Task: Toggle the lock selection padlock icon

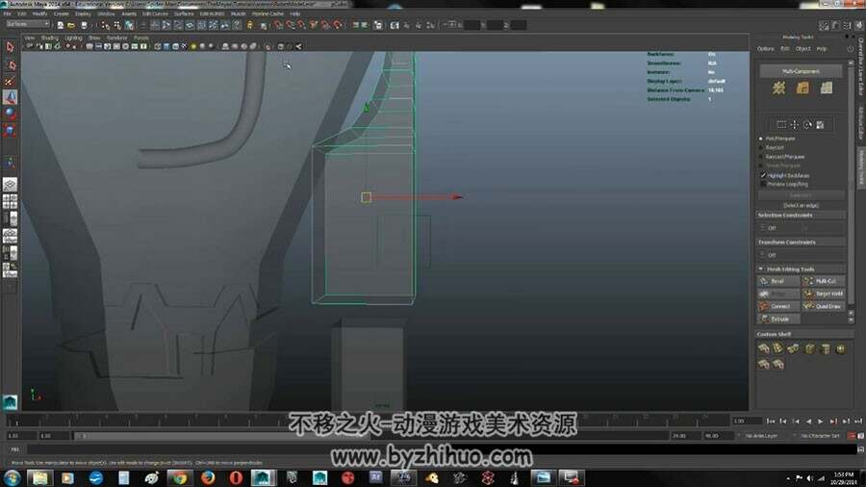Action: tap(249, 25)
